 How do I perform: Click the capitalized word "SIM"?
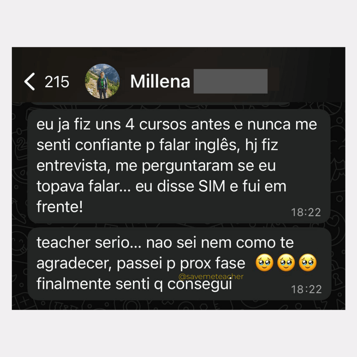pos(212,186)
